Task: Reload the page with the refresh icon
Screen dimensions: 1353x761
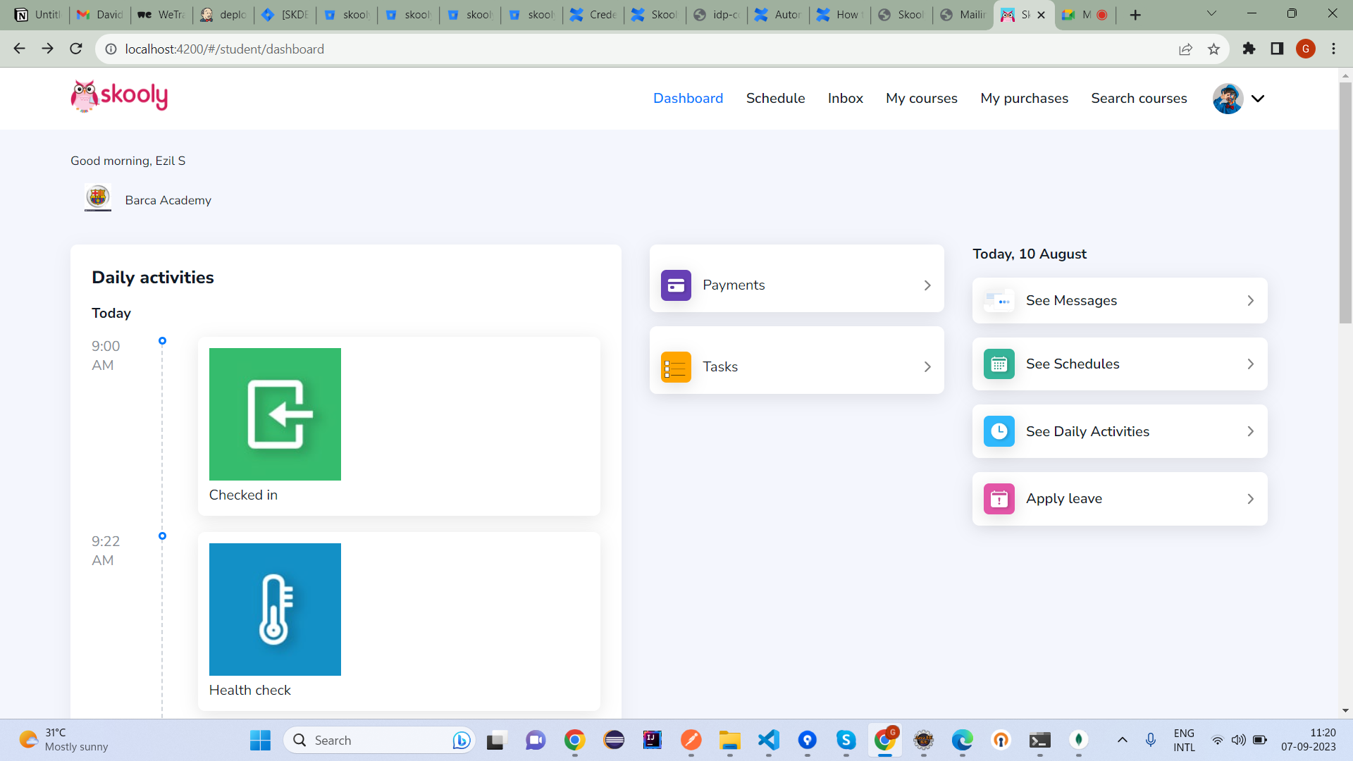Action: tap(76, 49)
